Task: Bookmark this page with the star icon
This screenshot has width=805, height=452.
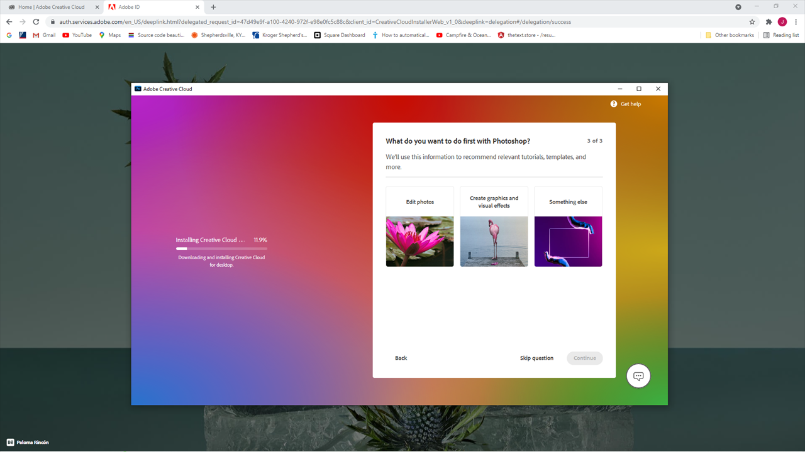Action: click(x=752, y=21)
